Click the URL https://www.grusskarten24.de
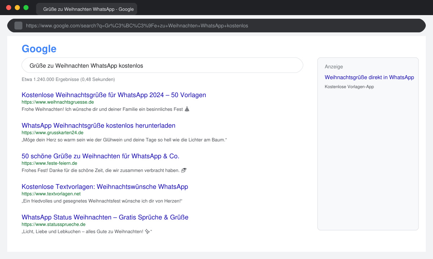This screenshot has width=433, height=259. click(52, 133)
